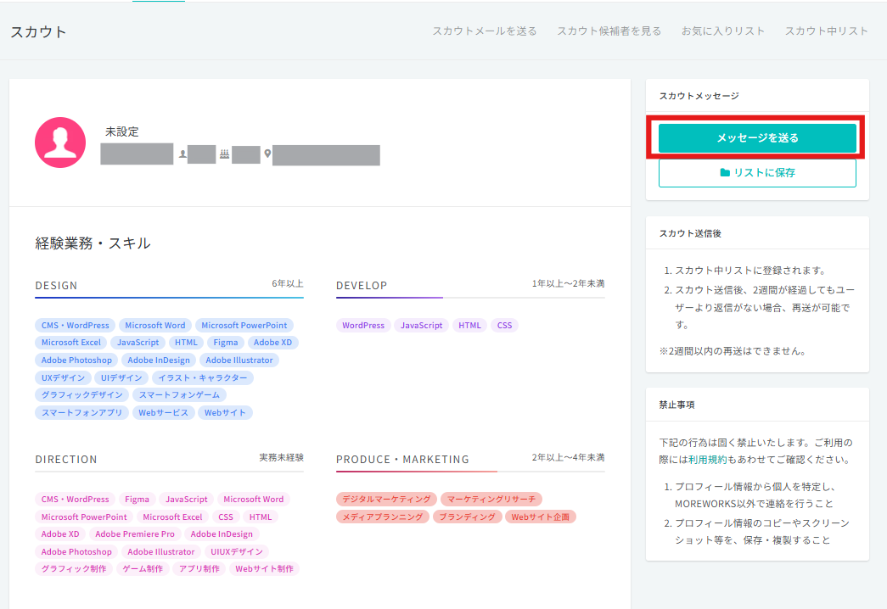Click the Figma tag under DESIGN
Viewport: 887px width, 609px height.
226,343
